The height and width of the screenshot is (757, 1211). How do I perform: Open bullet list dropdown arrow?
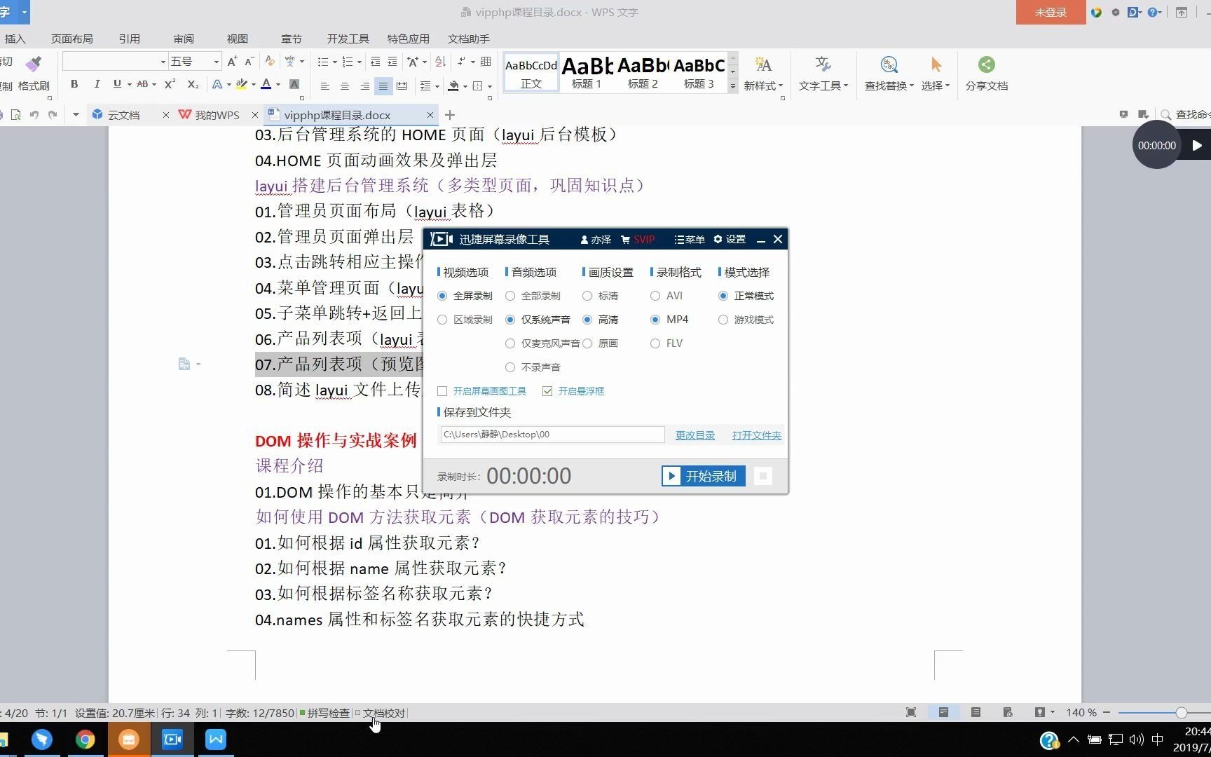pyautogui.click(x=334, y=62)
